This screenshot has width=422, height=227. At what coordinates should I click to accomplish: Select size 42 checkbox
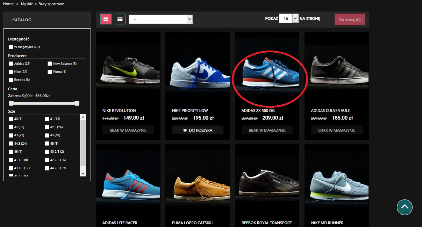[x=11, y=127]
